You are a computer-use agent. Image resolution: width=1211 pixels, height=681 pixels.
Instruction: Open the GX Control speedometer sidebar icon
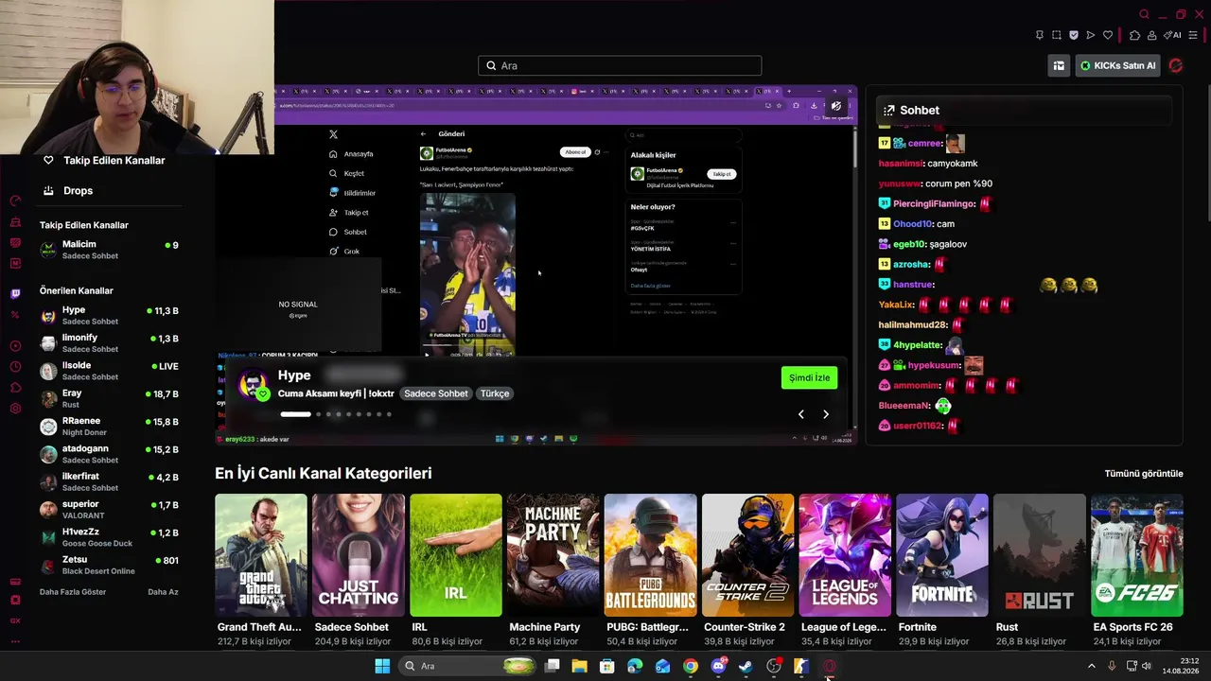pyautogui.click(x=15, y=201)
